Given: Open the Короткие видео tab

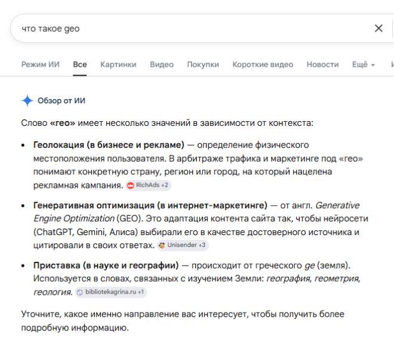Looking at the screenshot, I should point(263,64).
